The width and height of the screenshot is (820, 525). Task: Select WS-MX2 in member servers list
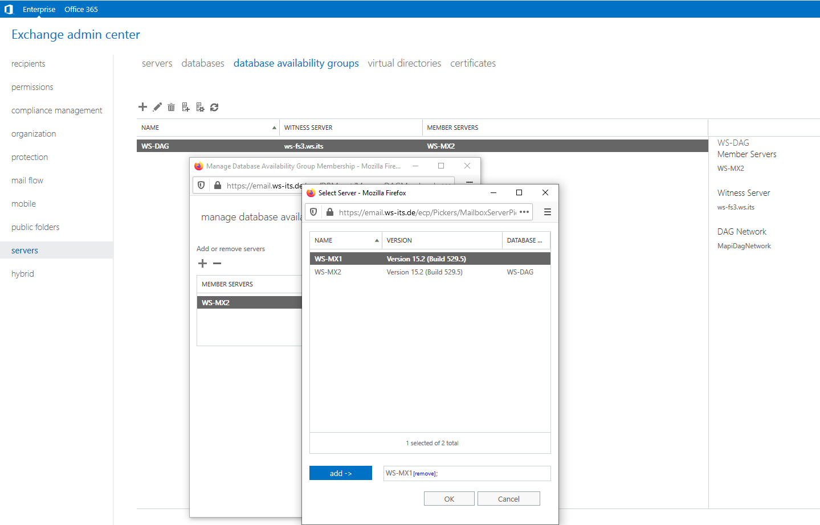tap(249, 302)
